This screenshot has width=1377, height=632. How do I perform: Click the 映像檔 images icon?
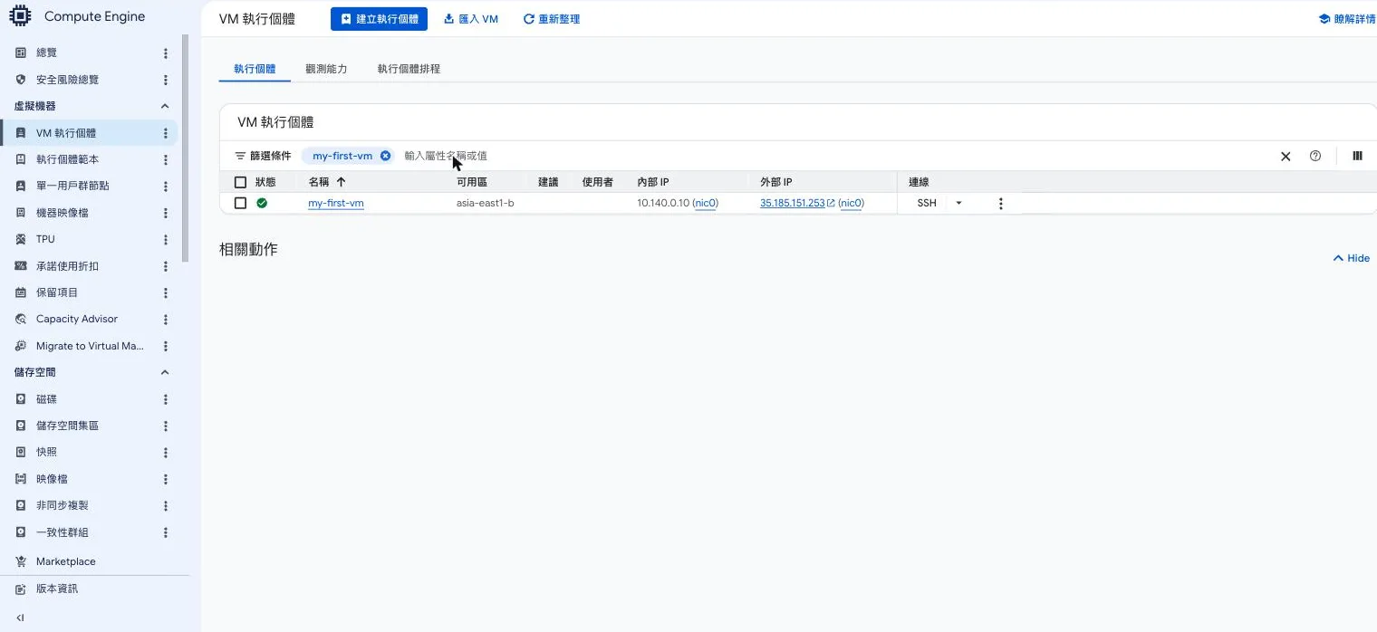click(21, 479)
